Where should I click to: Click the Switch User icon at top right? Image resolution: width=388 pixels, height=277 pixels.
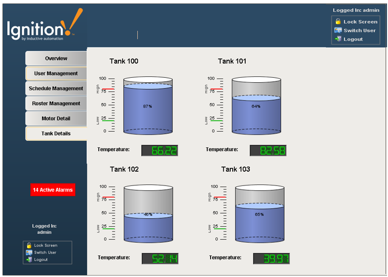click(x=338, y=30)
